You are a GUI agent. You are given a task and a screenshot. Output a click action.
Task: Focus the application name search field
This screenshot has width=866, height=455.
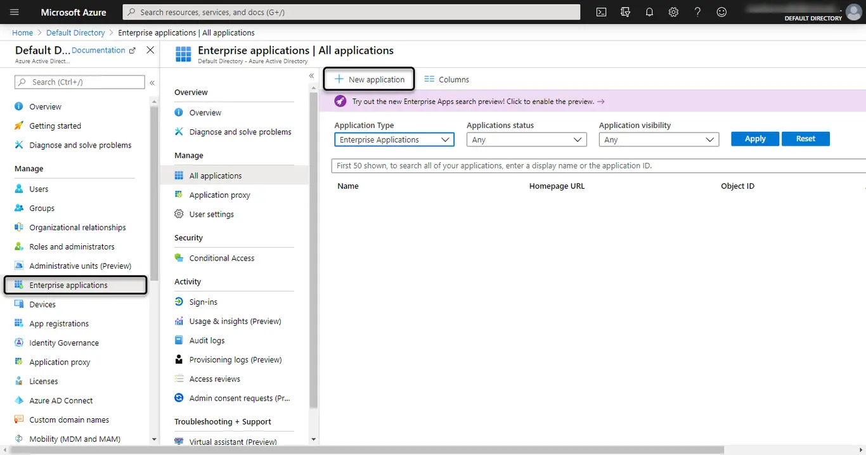598,165
